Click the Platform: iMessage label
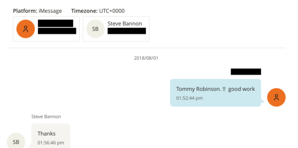The height and width of the screenshot is (148, 298). point(37,11)
